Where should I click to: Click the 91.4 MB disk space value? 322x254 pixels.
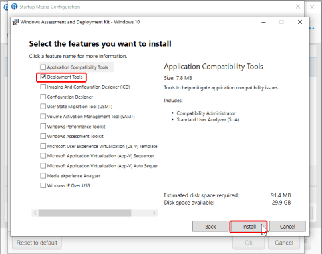click(281, 195)
